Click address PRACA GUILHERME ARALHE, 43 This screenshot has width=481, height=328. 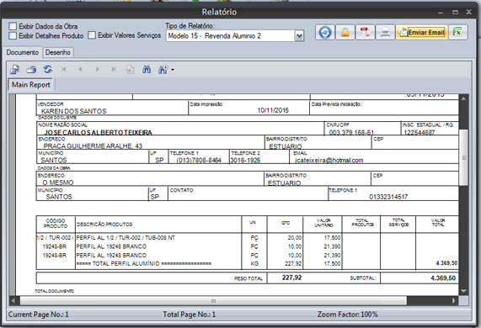pos(93,145)
